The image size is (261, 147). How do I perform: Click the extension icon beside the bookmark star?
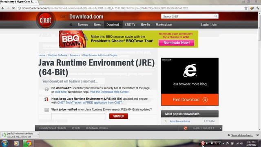[x=252, y=8]
